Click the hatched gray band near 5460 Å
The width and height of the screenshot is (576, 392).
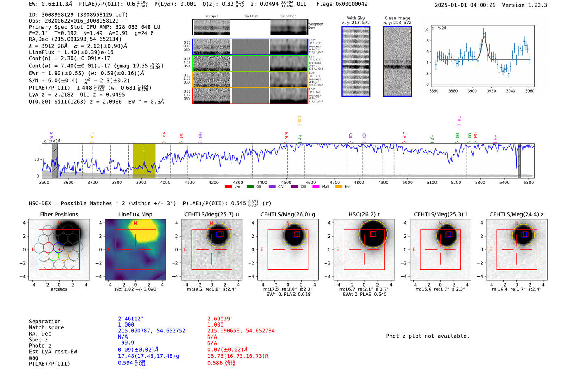pyautogui.click(x=519, y=161)
